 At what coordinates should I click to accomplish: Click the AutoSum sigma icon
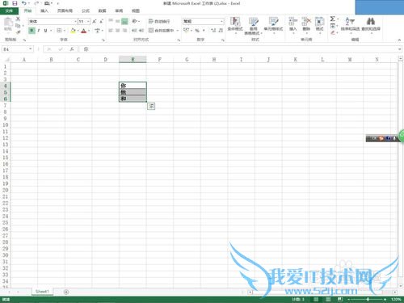[333, 19]
